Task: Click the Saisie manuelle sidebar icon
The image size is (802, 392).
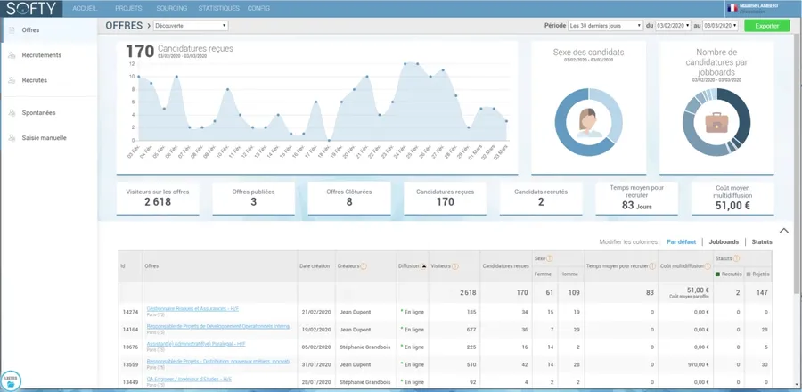Action: point(11,138)
